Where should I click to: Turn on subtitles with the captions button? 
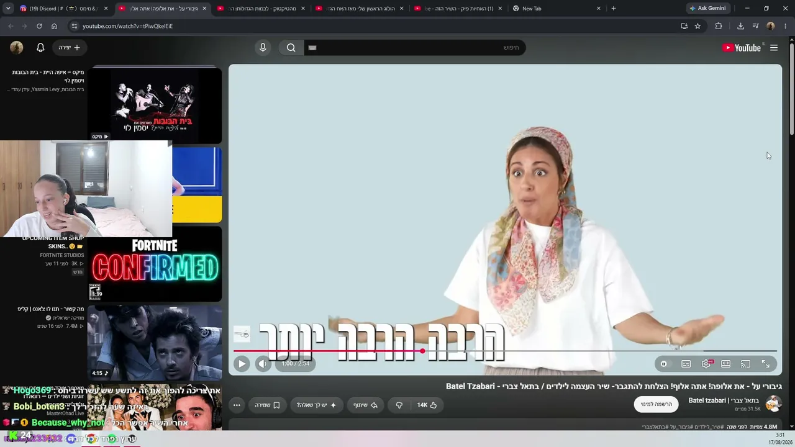pyautogui.click(x=686, y=364)
